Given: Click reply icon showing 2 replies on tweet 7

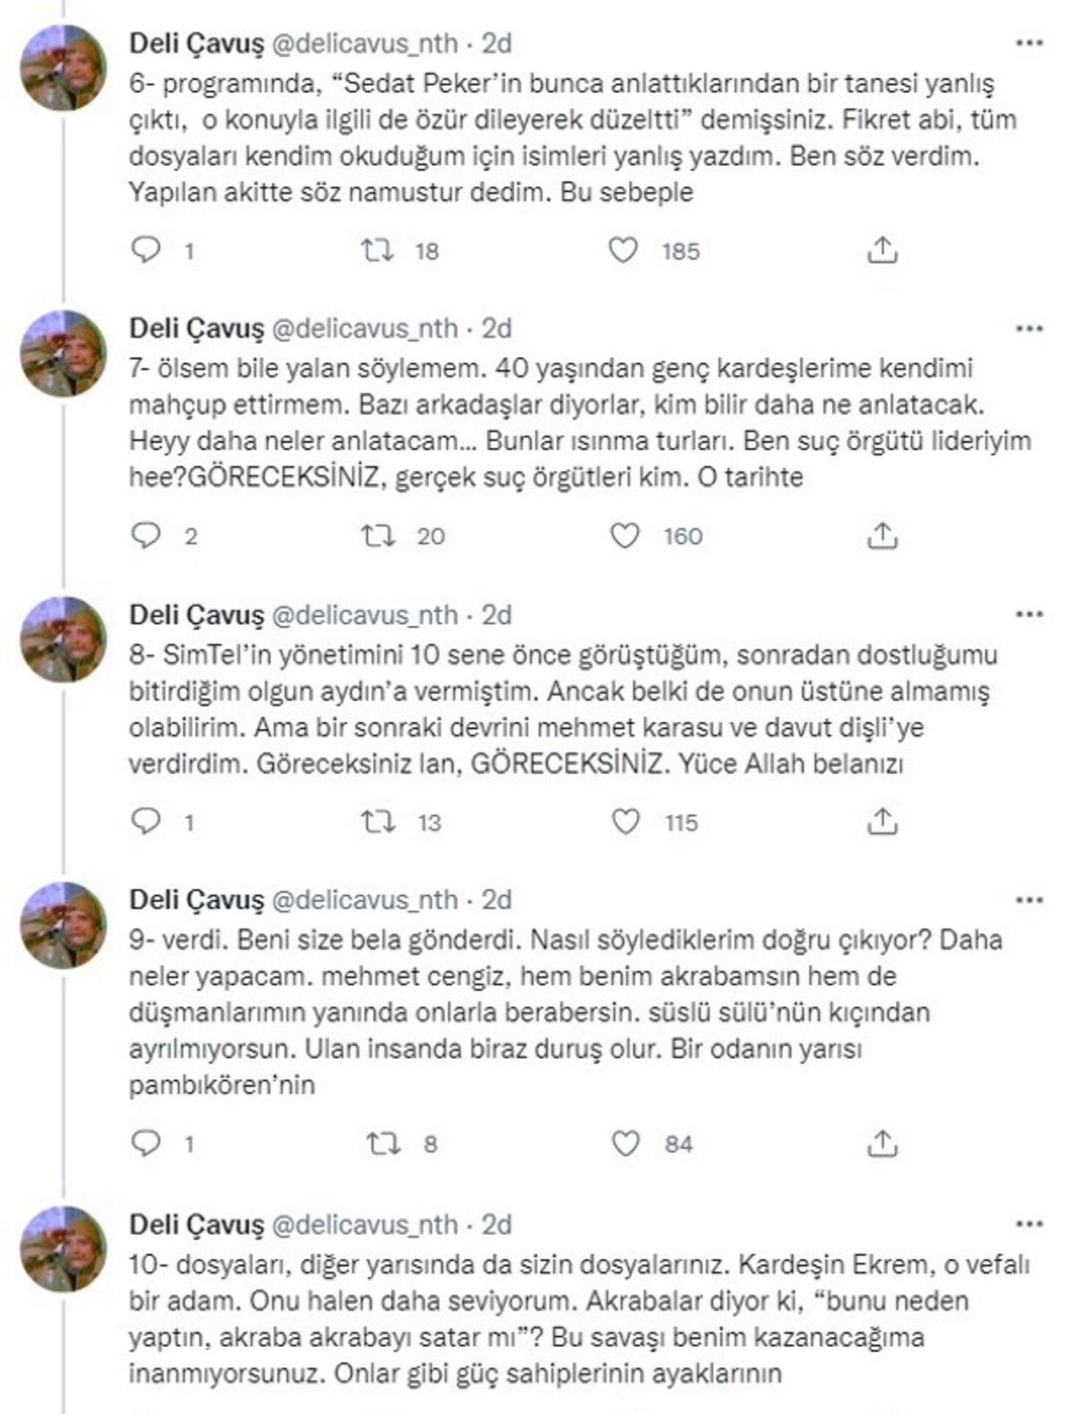Looking at the screenshot, I should [x=146, y=537].
